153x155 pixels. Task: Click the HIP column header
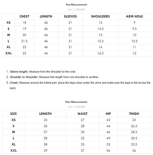[108, 114]
